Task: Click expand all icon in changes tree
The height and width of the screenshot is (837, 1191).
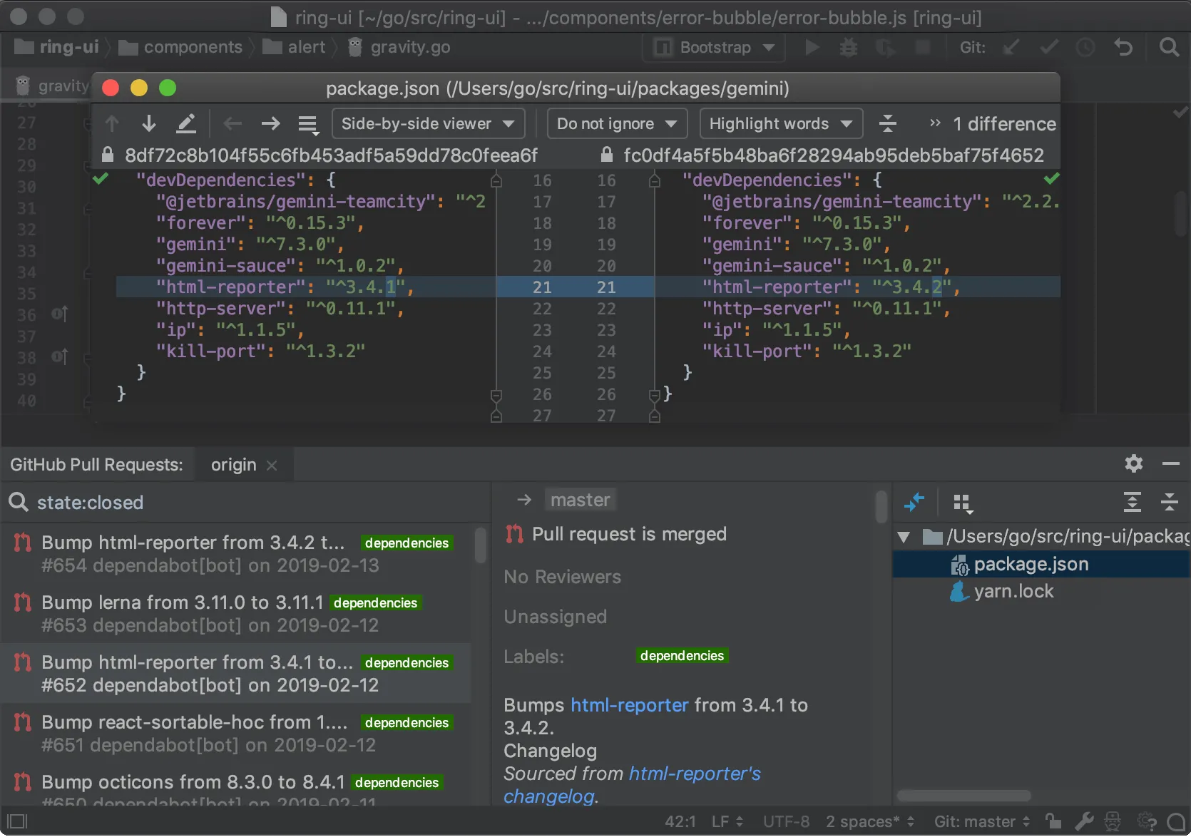Action: (x=1132, y=502)
